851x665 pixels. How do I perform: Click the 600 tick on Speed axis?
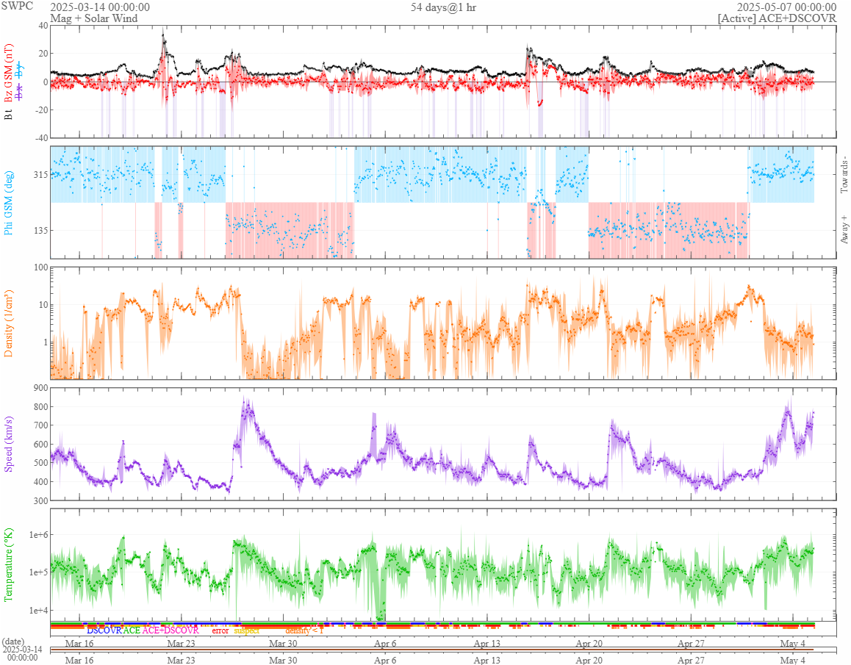pos(40,444)
